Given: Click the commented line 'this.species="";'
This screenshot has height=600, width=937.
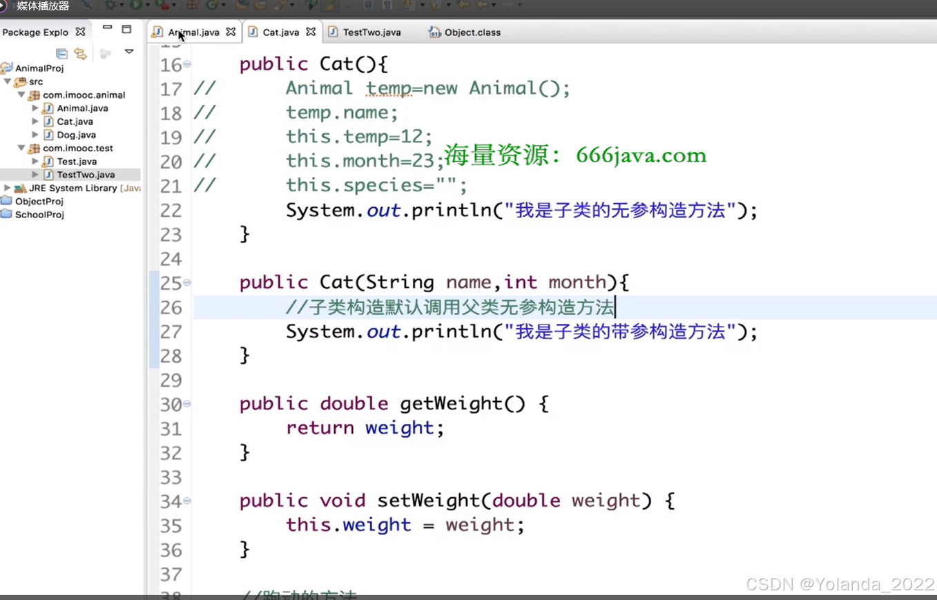Looking at the screenshot, I should tap(377, 185).
